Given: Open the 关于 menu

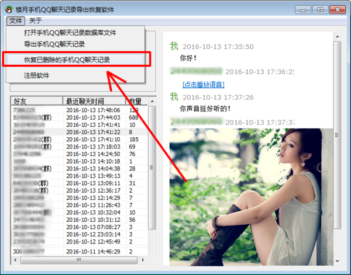Looking at the screenshot, I should (x=35, y=20).
